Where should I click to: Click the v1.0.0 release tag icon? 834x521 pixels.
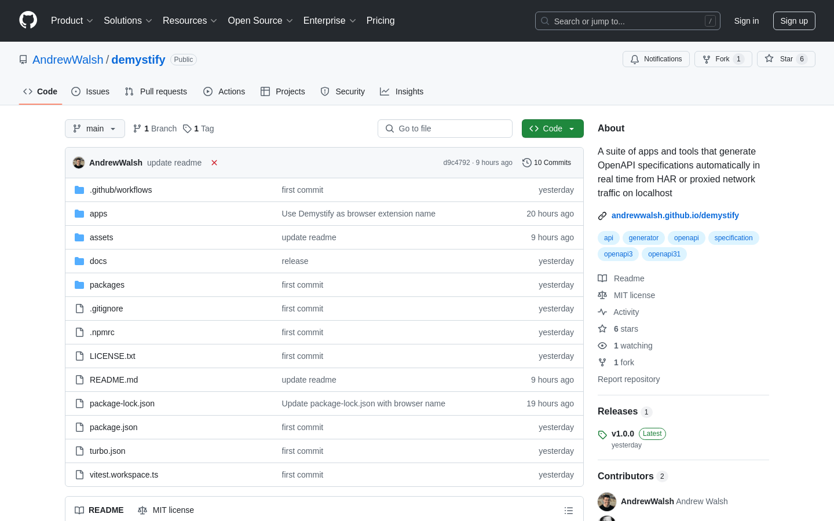[602, 435]
